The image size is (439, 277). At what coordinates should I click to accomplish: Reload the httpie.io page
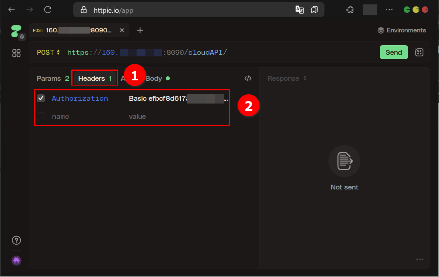[48, 10]
